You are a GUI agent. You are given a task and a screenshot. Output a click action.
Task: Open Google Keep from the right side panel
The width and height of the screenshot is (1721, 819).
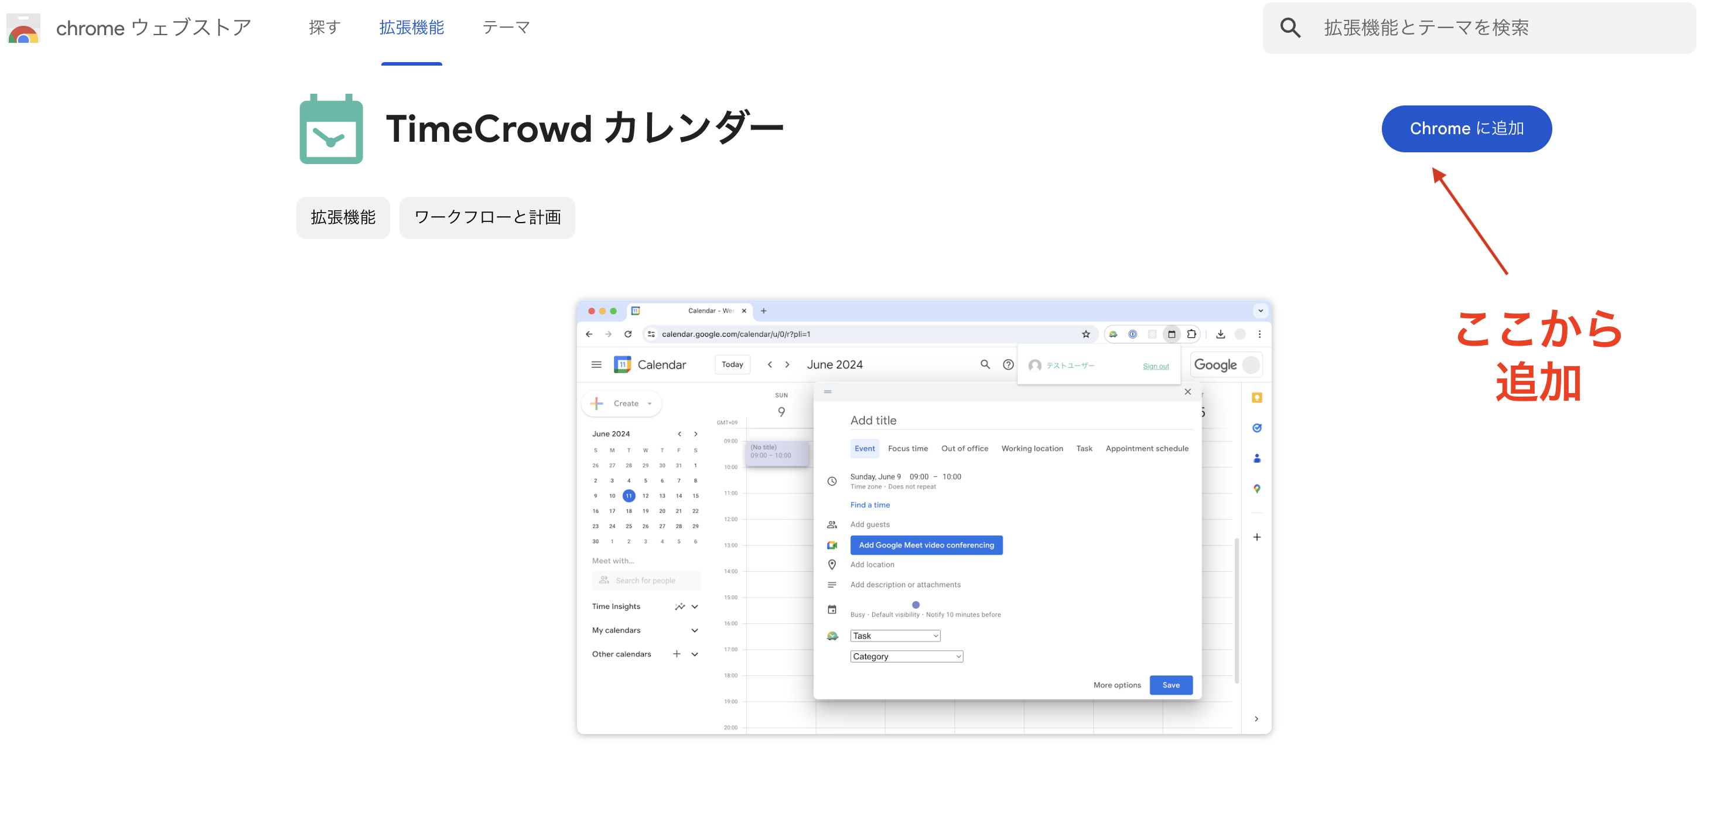[1257, 397]
